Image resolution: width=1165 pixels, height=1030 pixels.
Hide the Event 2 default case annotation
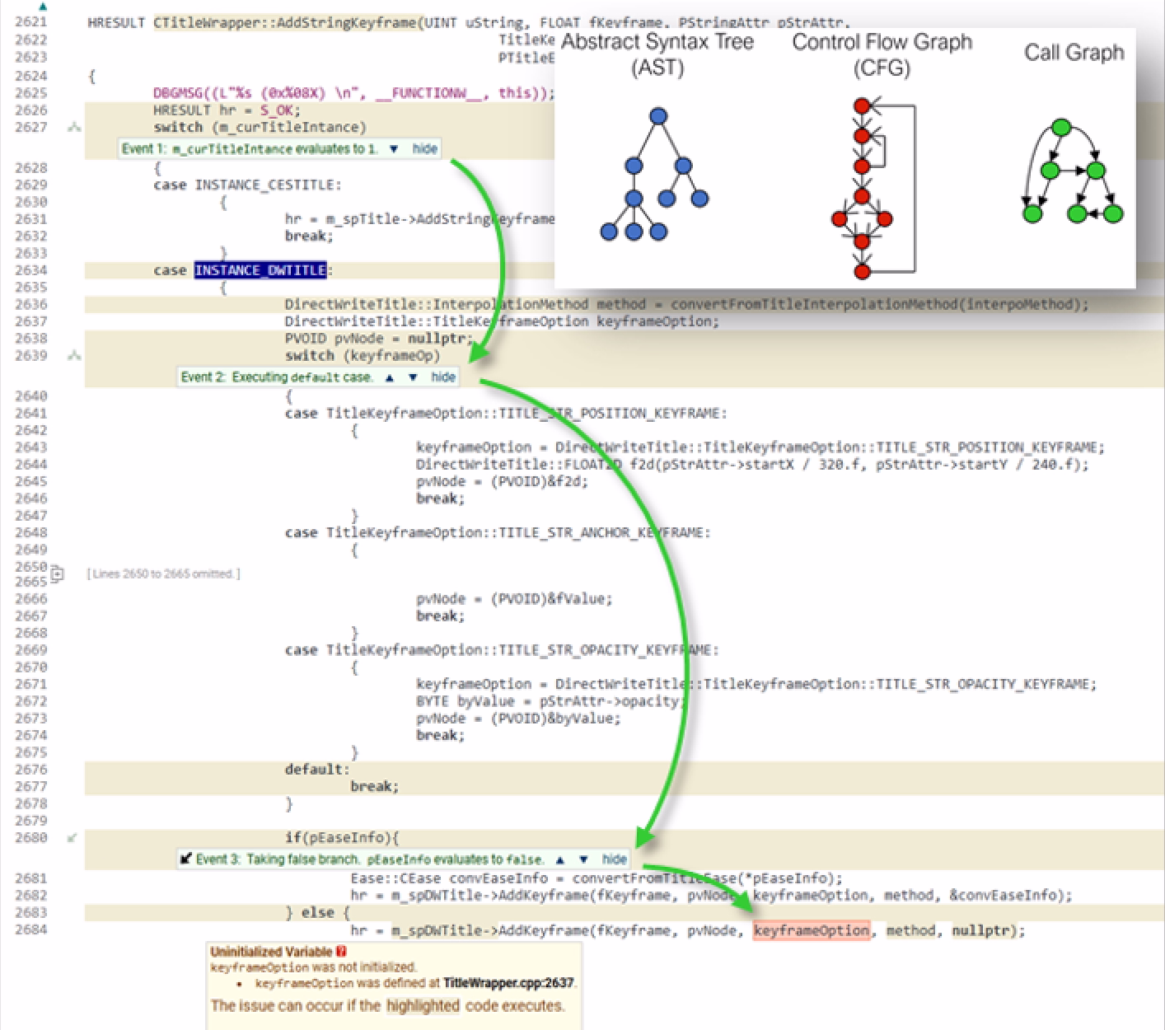point(443,377)
